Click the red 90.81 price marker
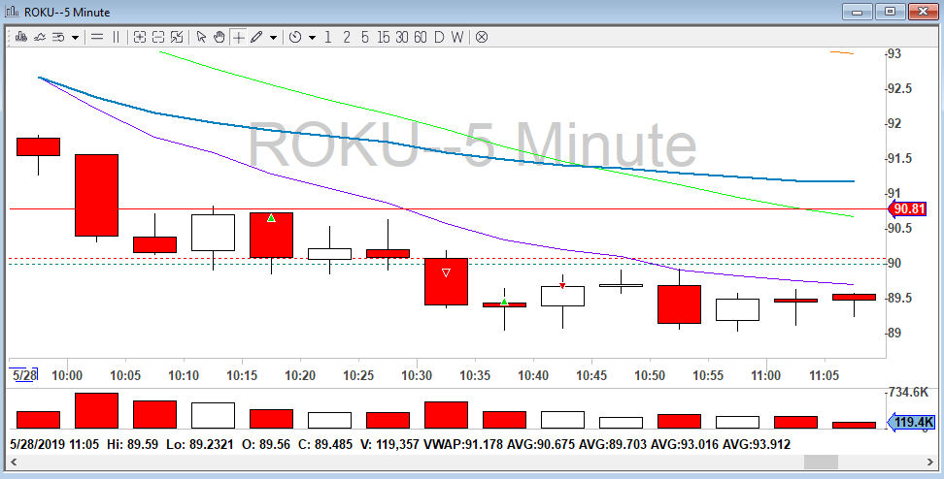Viewport: 944px width, 479px height. click(x=907, y=209)
